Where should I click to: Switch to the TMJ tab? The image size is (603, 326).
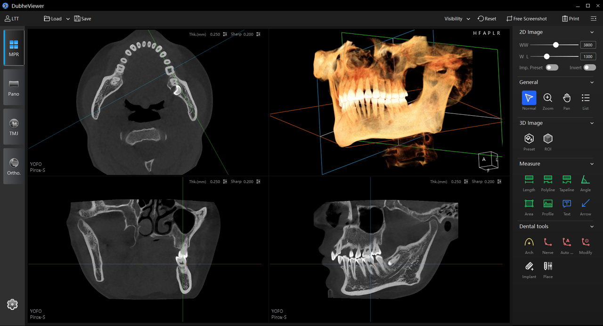[x=14, y=127]
